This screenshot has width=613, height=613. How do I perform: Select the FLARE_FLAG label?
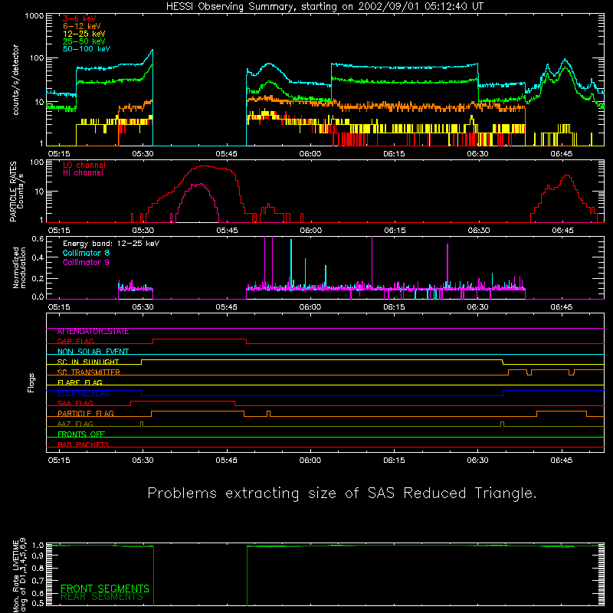tap(80, 382)
